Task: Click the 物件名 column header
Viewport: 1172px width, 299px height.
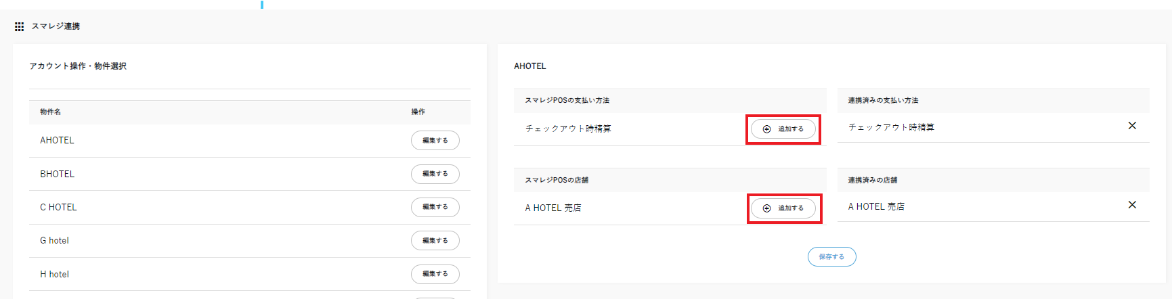Action: 50,112
